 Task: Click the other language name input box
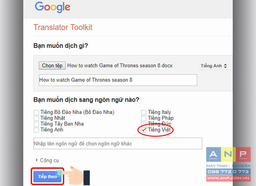click(118, 144)
